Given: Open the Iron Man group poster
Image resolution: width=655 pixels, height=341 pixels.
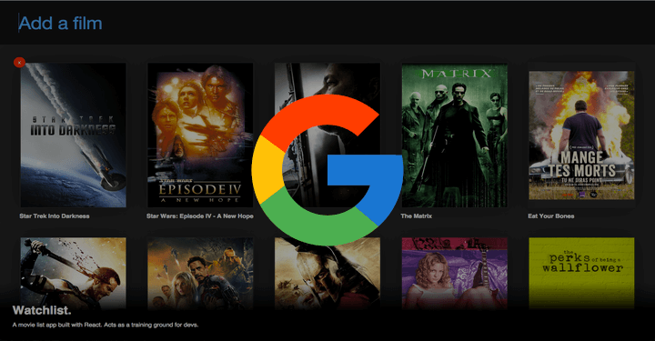Looking at the screenshot, I should 200,274.
